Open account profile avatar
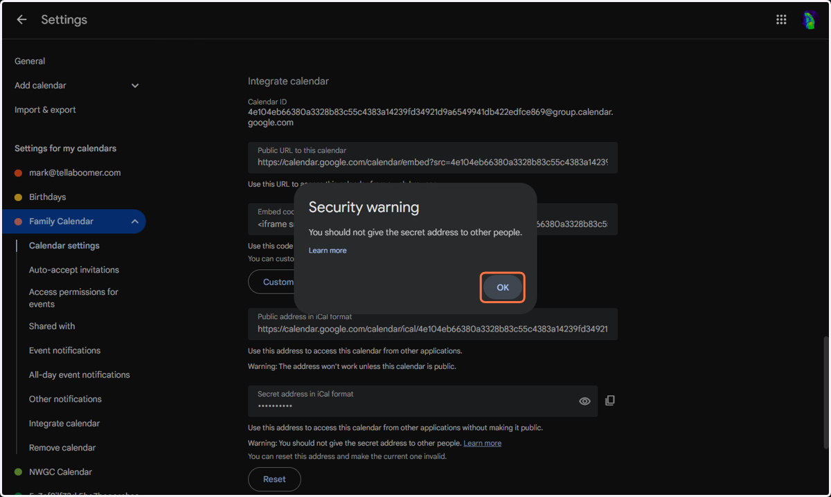 810,20
